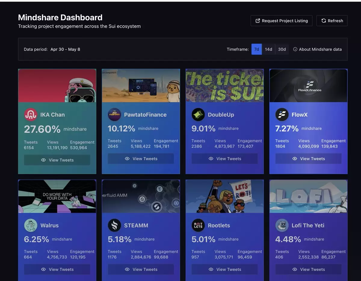
Task: View Tweets for STEAMM
Action: click(x=141, y=270)
